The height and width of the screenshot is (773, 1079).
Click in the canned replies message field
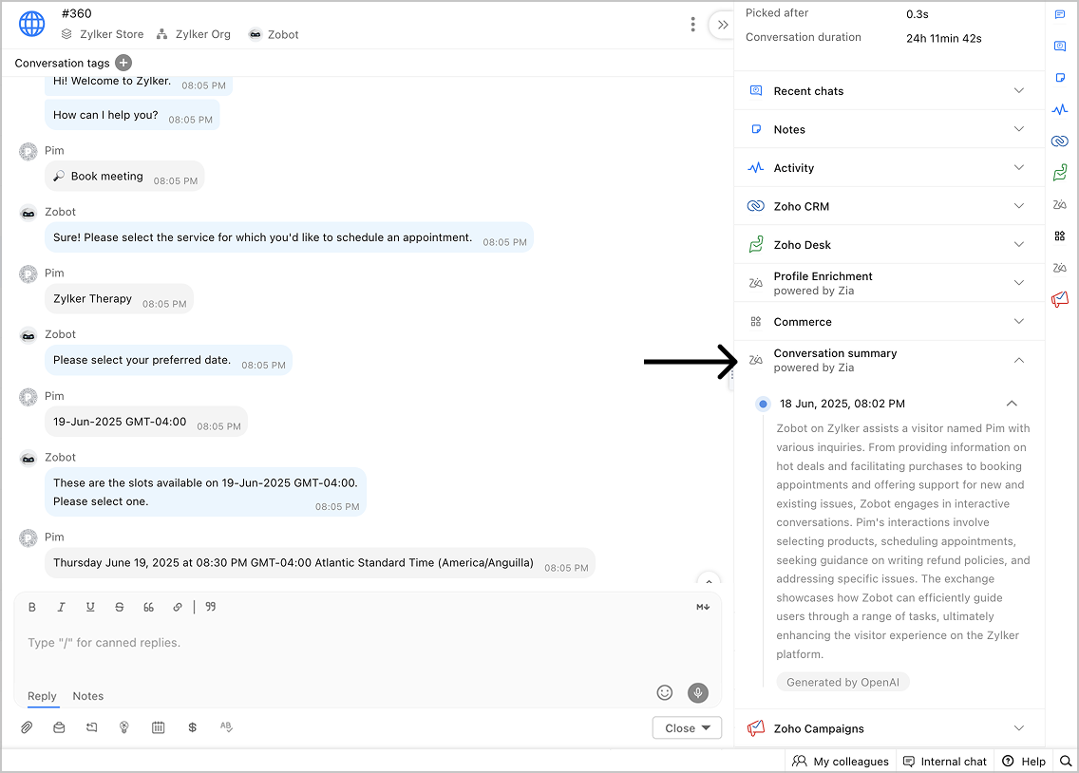coord(367,642)
